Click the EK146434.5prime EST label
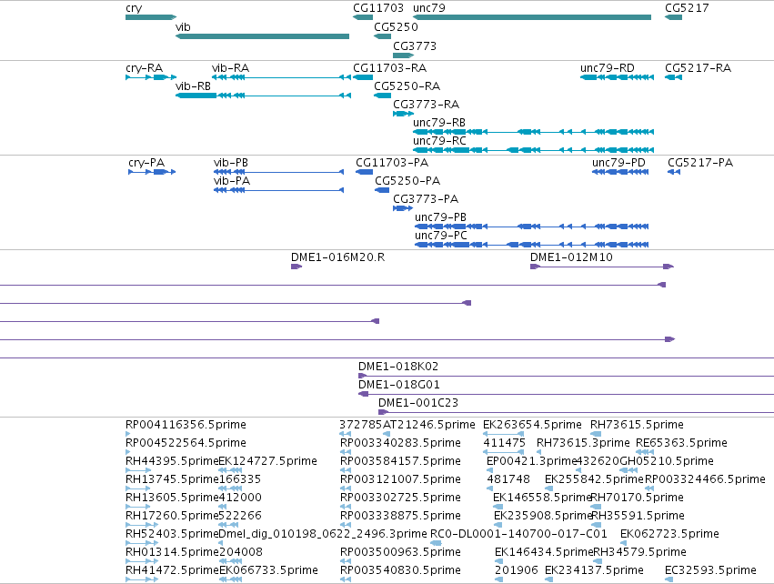Image resolution: width=774 pixels, height=584 pixels. [544, 552]
